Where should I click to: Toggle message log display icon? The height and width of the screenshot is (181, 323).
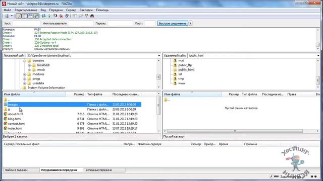tap(18, 16)
